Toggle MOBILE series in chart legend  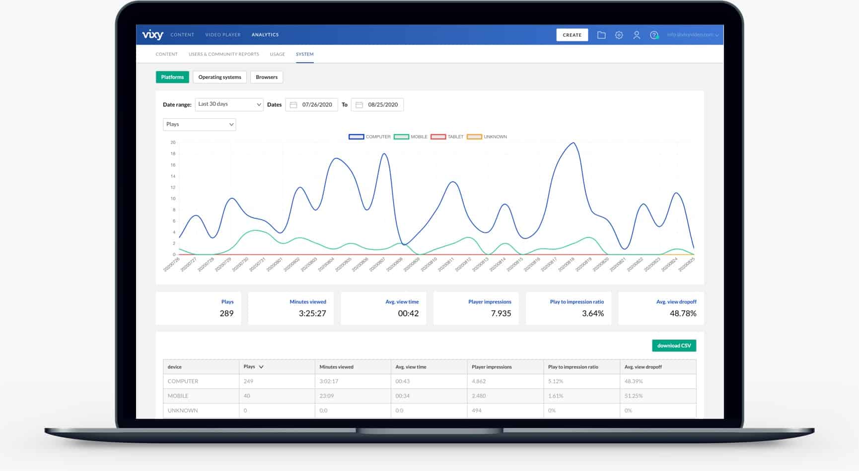(411, 137)
